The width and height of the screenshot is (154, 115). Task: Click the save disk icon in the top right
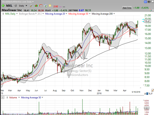[x=153, y=2]
